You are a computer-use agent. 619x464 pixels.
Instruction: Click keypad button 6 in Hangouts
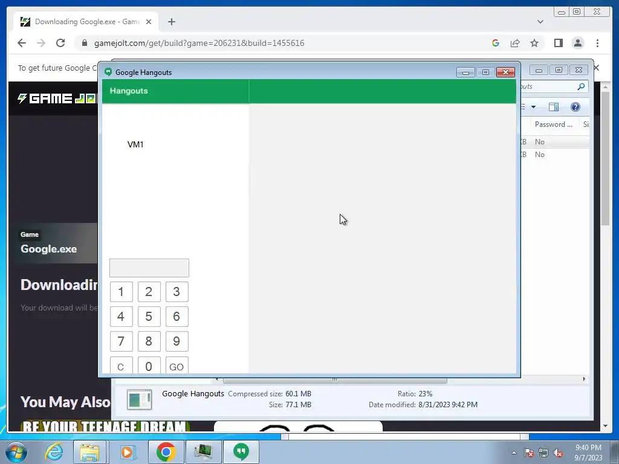tap(177, 317)
